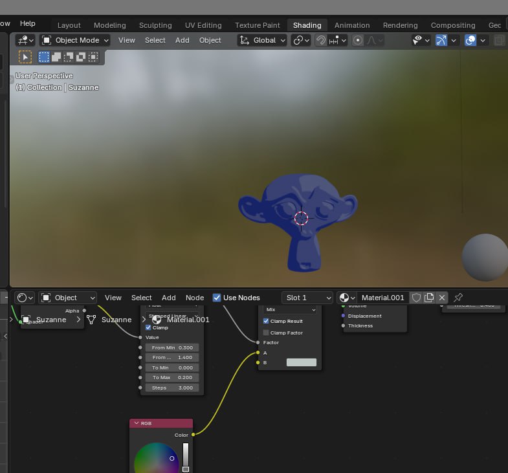The image size is (508, 473).
Task: Toggle the viewport overlays icon
Action: pos(470,40)
